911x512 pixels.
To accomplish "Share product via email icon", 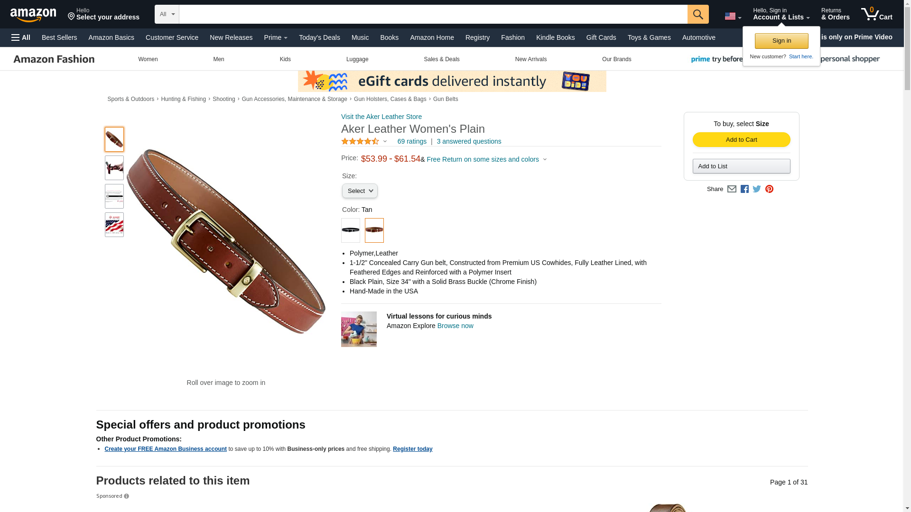I will (x=732, y=189).
